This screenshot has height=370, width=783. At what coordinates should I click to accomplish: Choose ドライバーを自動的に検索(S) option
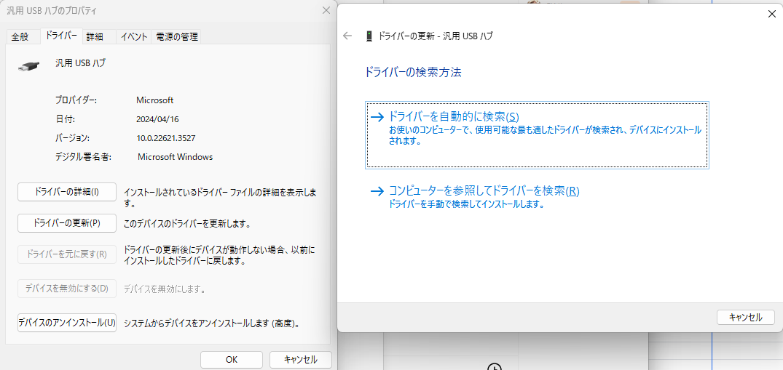(x=537, y=135)
